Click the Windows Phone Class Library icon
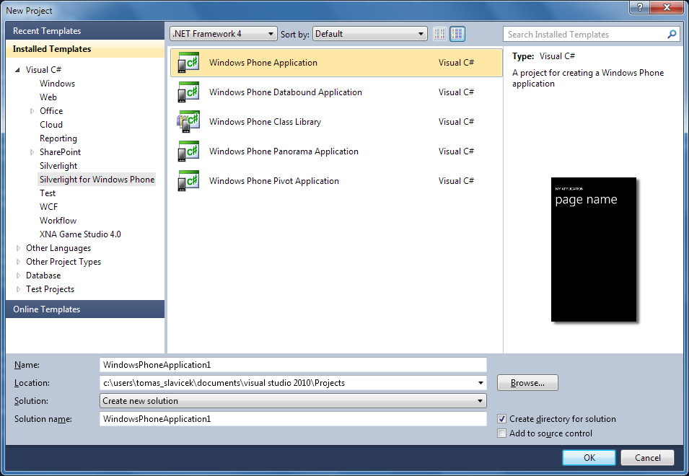The width and height of the screenshot is (689, 476). 188,122
